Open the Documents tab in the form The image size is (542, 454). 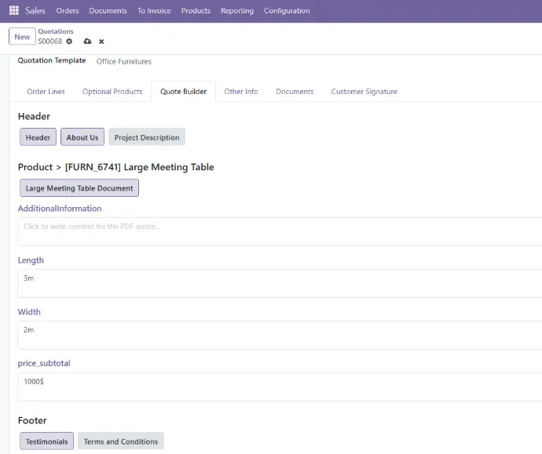click(295, 92)
